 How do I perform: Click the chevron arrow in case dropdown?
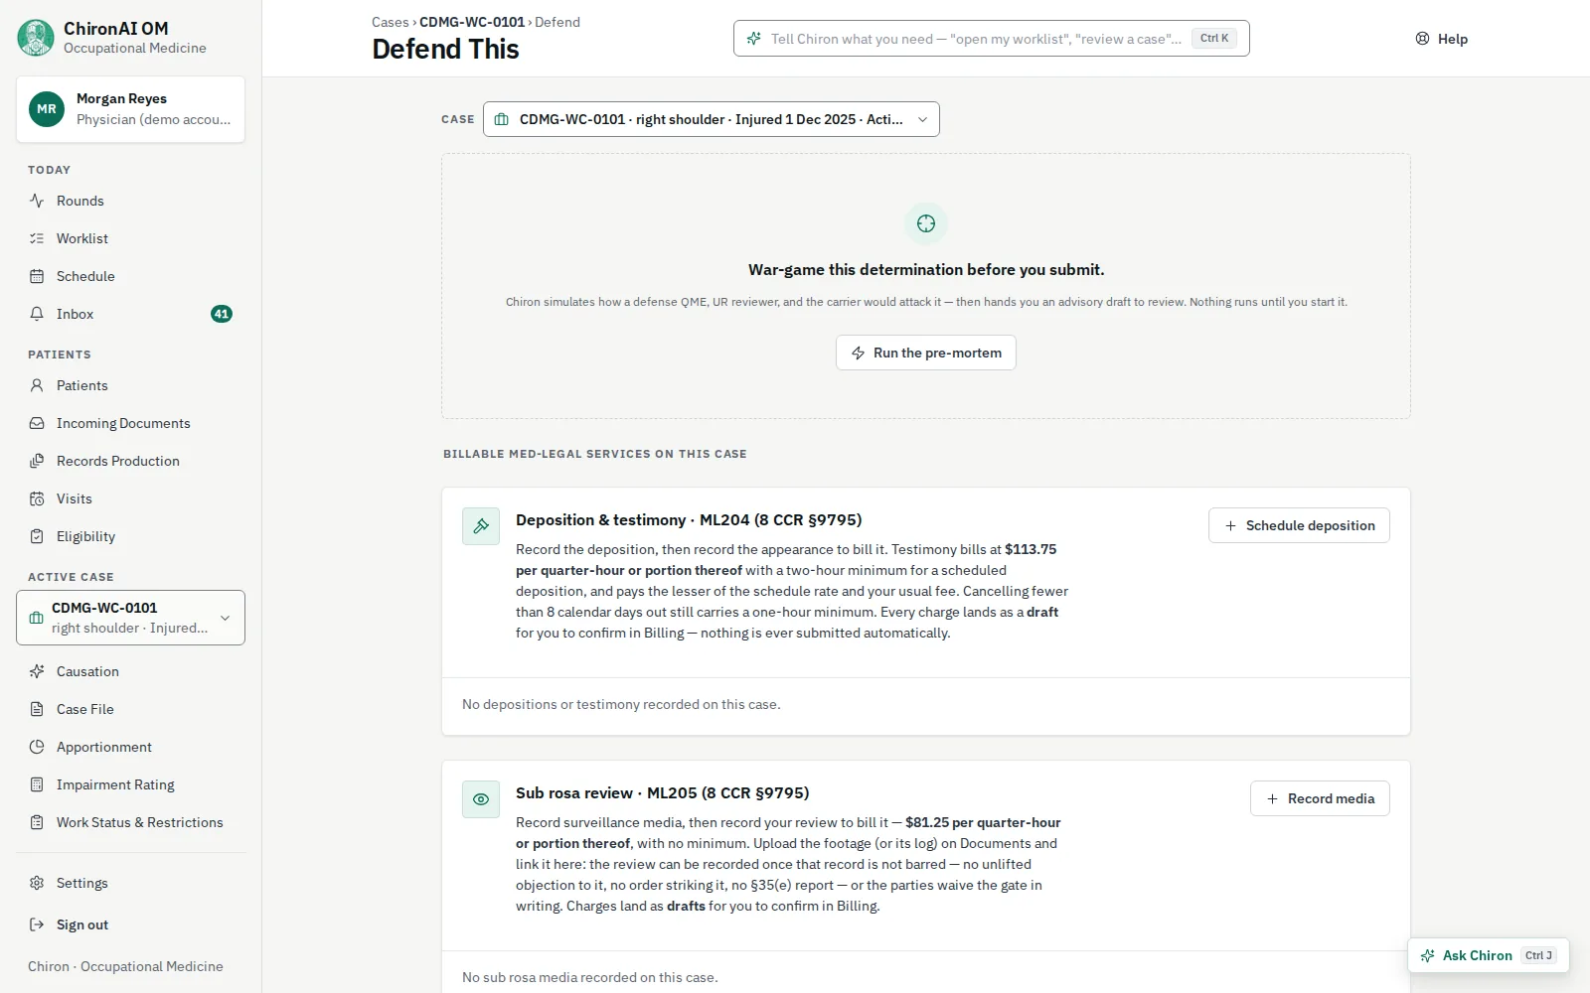coord(922,119)
